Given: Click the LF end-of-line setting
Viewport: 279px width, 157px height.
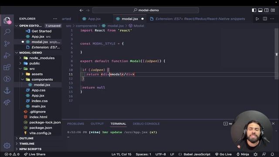Looking at the screenshot, I should 172,154.
